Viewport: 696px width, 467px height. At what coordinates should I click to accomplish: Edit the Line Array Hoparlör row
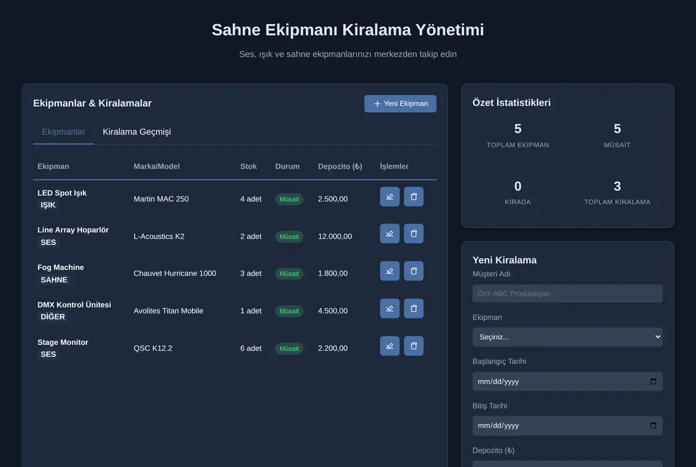point(390,233)
